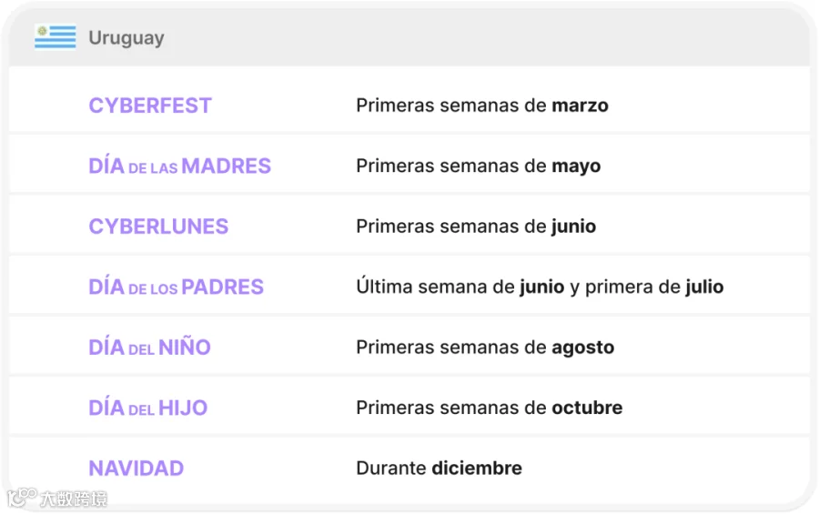The width and height of the screenshot is (819, 514).
Task: Click 'Primeras semanas de marzo' text
Action: (x=482, y=106)
